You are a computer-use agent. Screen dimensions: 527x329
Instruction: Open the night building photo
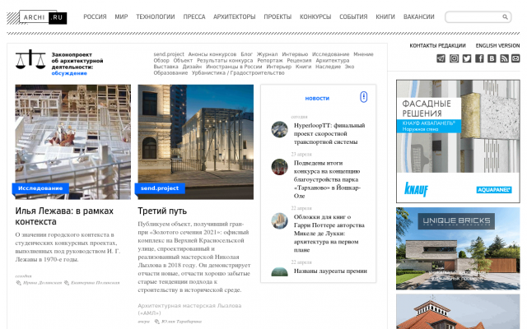pyautogui.click(x=196, y=141)
